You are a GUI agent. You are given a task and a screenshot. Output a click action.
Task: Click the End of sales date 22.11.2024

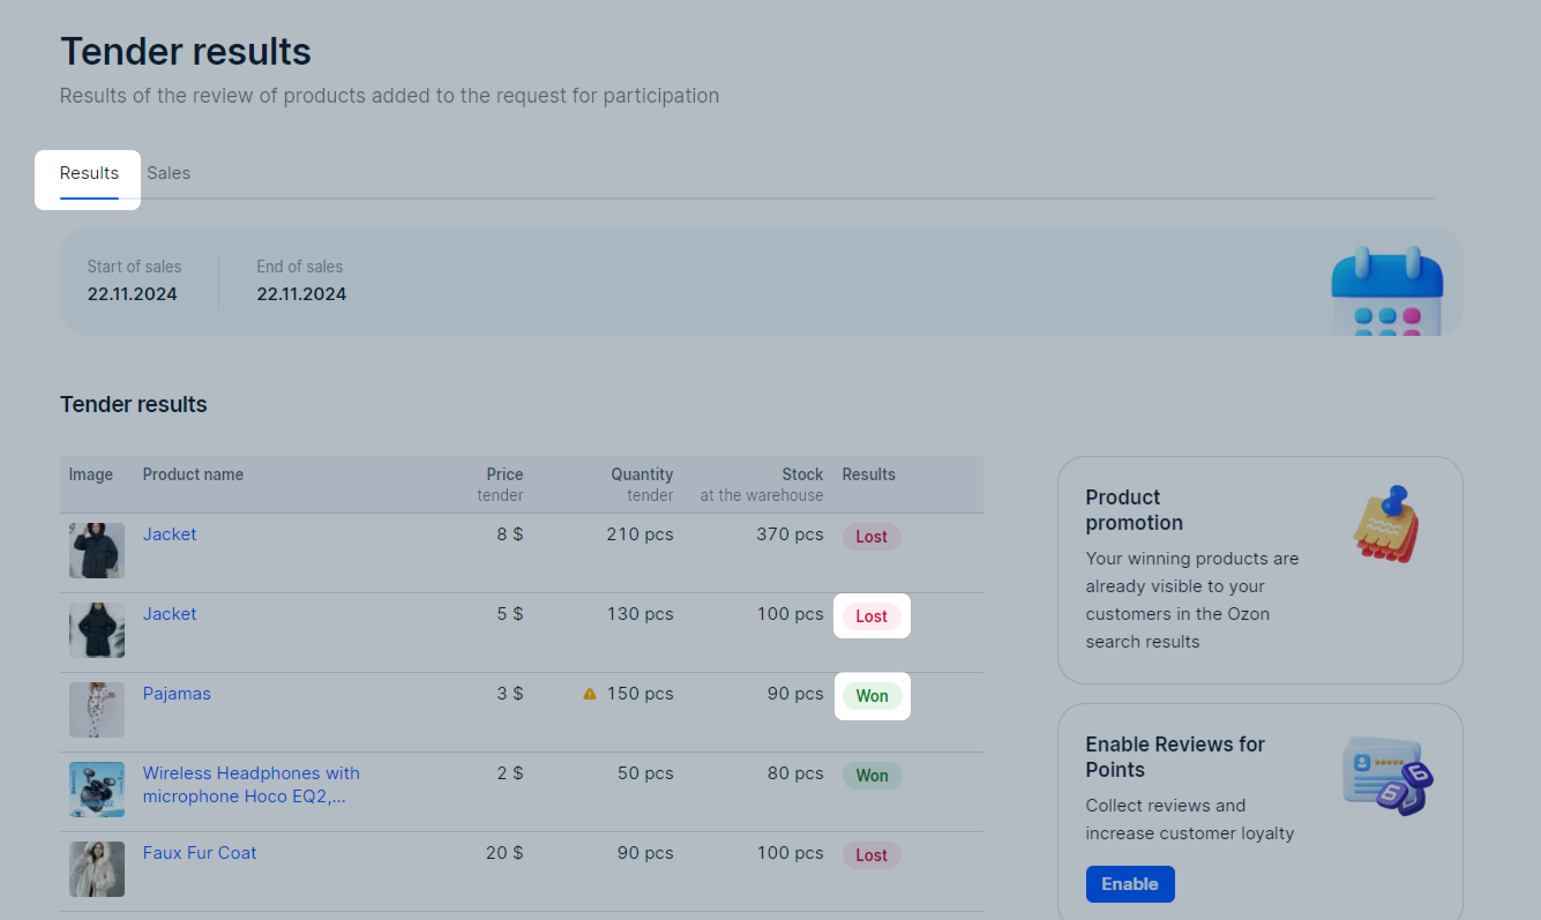coord(302,294)
